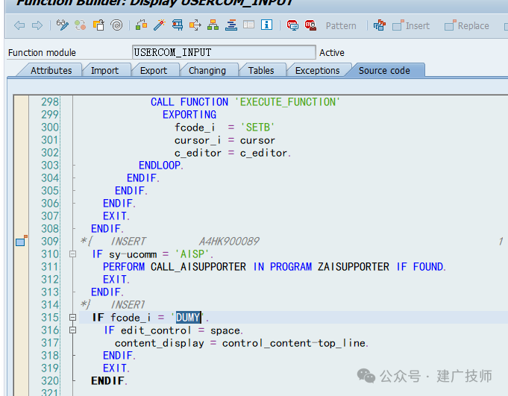Click cursor_i on line 301

click(x=198, y=140)
